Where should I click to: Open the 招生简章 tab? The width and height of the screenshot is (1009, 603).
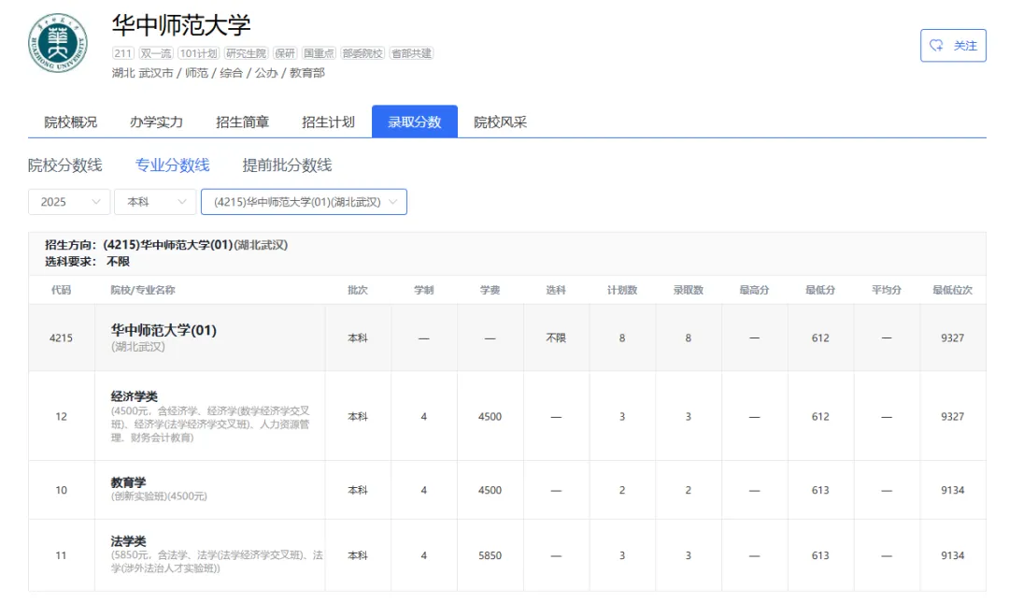coord(243,122)
